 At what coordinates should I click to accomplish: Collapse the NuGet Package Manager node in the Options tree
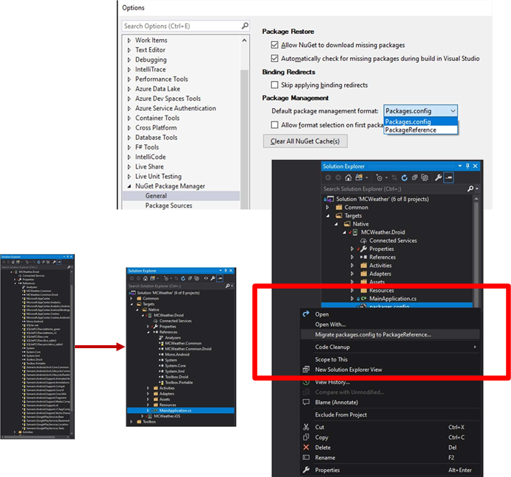tap(129, 186)
